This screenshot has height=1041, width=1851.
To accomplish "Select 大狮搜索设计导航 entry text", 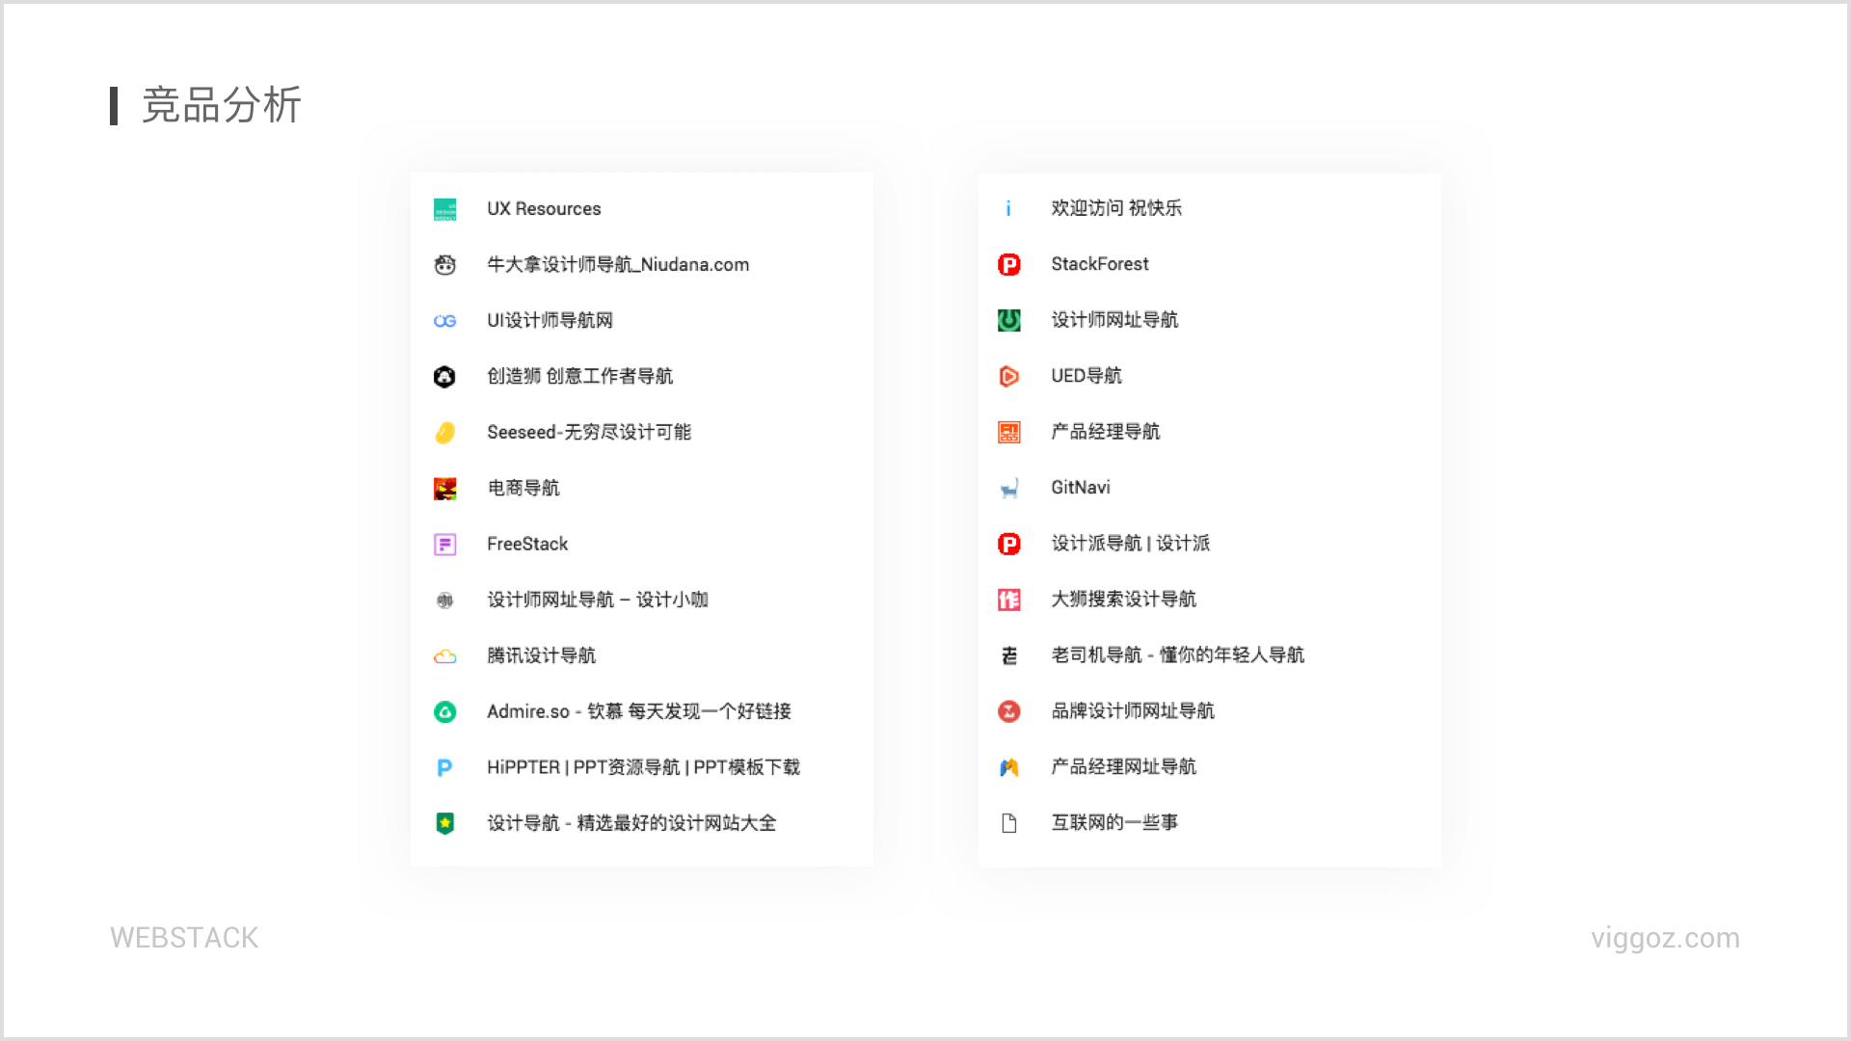I will (x=1123, y=600).
